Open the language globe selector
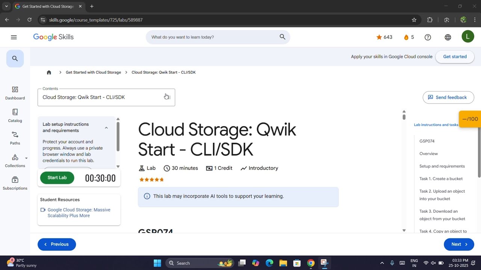Image resolution: width=481 pixels, height=270 pixels. [448, 37]
